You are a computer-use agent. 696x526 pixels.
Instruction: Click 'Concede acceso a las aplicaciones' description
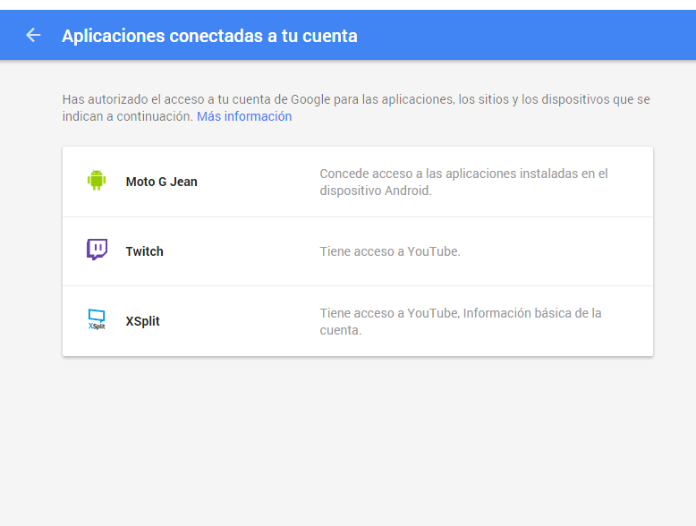[463, 182]
